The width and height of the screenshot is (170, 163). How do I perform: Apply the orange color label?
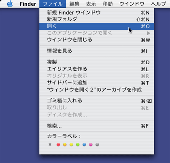click(65, 144)
